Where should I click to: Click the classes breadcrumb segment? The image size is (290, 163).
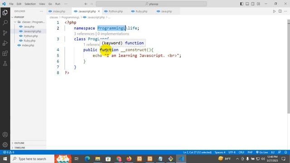point(54,17)
